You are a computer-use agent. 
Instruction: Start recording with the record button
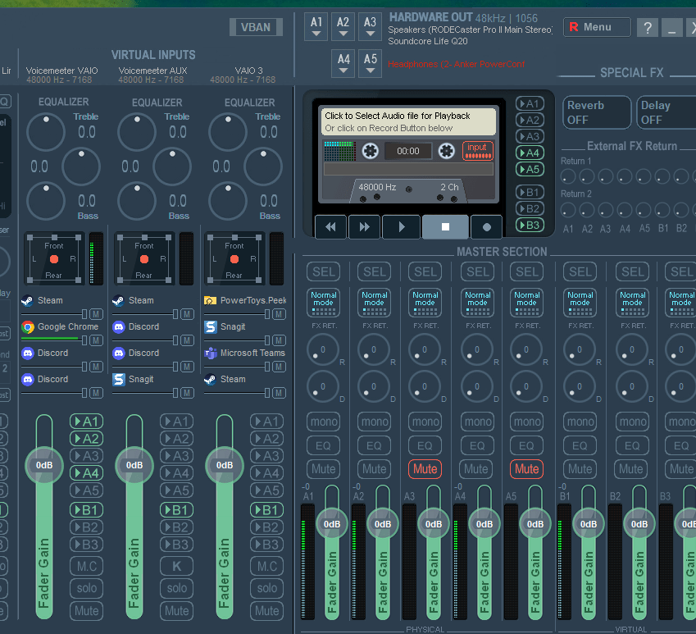click(486, 227)
